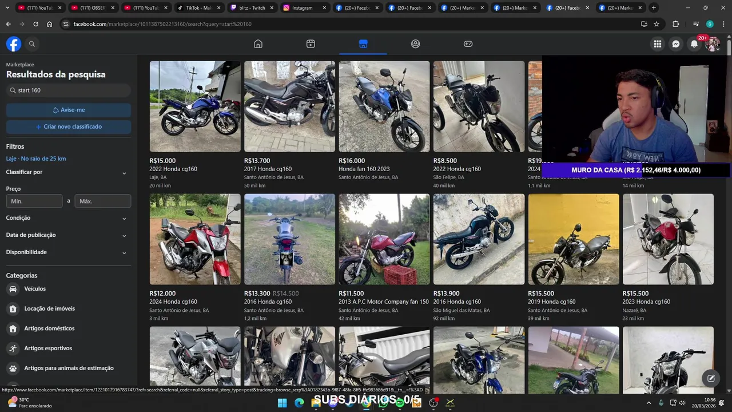Screen dimensions: 732x412
Task: Open R$11.500 2013 fan 150 listing photo
Action: pyautogui.click(x=384, y=239)
